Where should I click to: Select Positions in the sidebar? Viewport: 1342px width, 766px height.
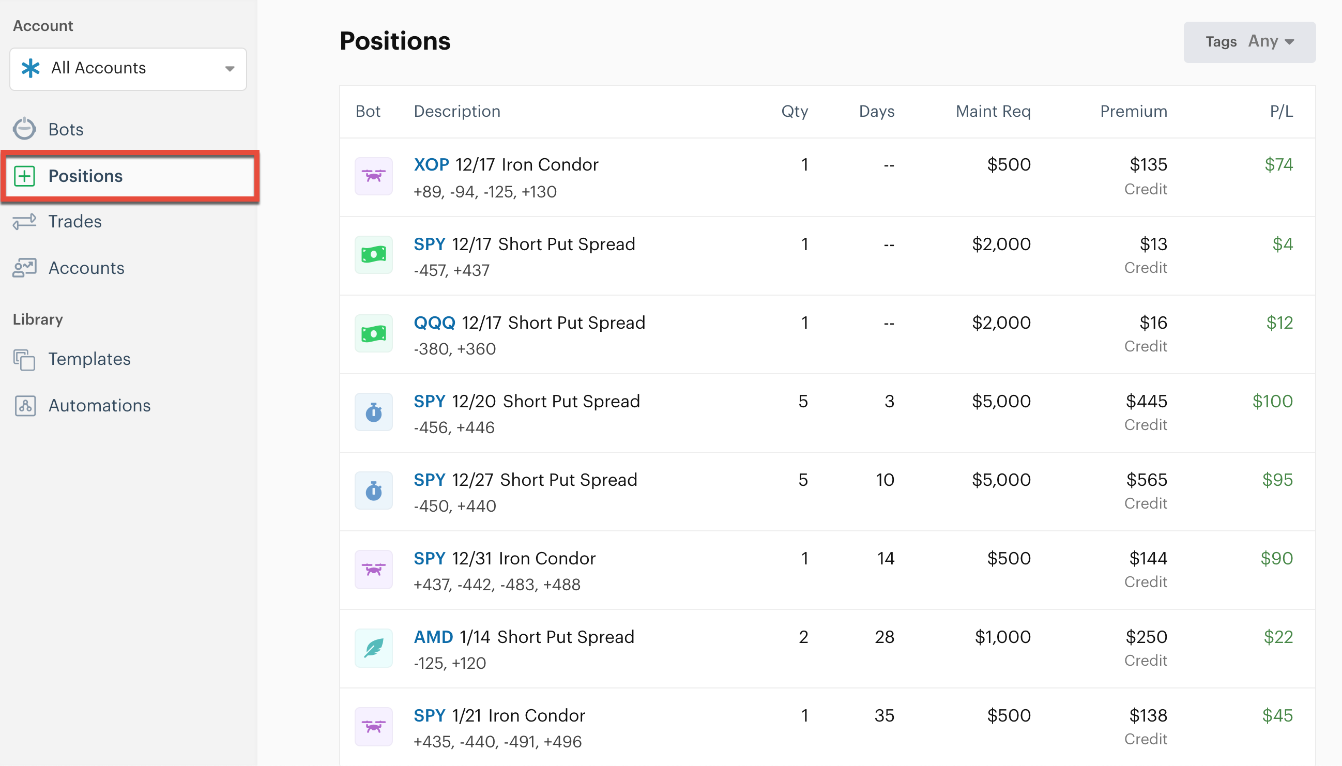pyautogui.click(x=129, y=176)
